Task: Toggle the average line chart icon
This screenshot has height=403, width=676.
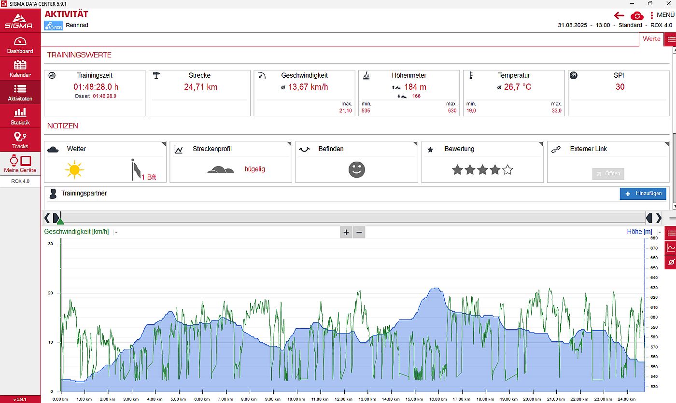Action: [x=670, y=263]
